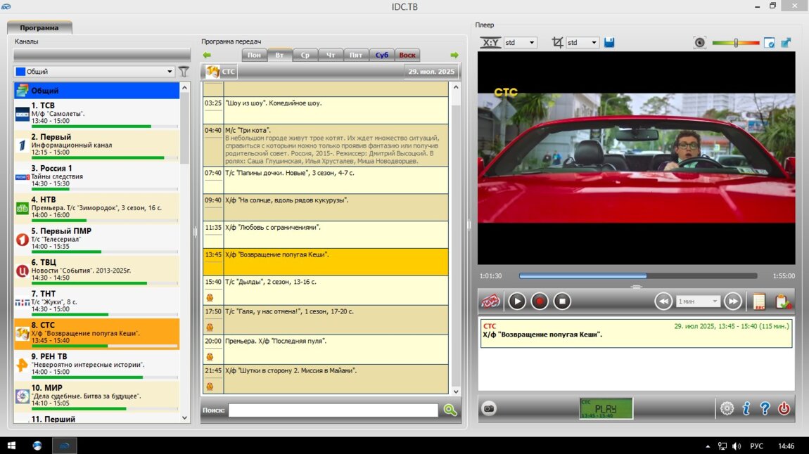
Task: Switch to the Суб day tab
Action: [x=382, y=55]
